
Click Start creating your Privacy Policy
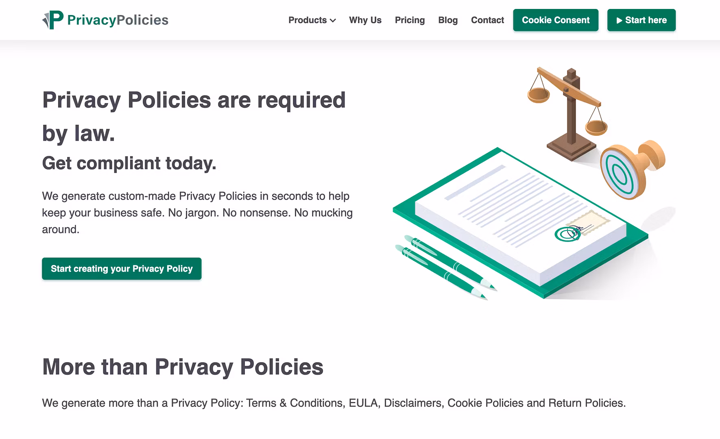point(121,269)
